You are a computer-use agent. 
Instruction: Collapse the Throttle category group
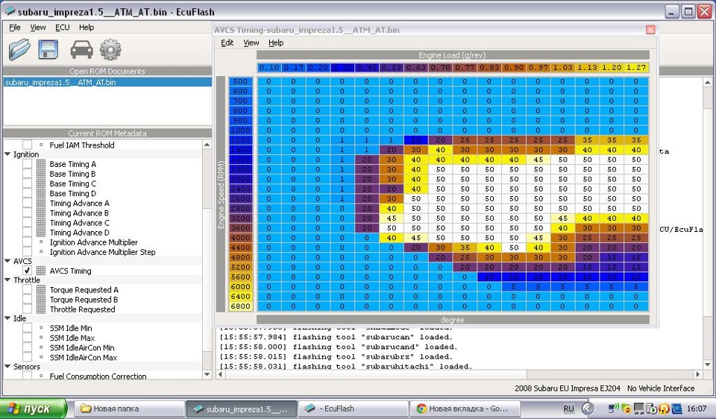(7, 280)
